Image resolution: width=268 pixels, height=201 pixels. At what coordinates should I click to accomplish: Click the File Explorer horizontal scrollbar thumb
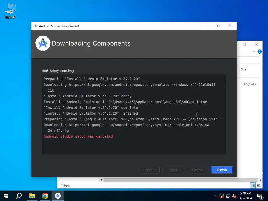(x=180, y=180)
